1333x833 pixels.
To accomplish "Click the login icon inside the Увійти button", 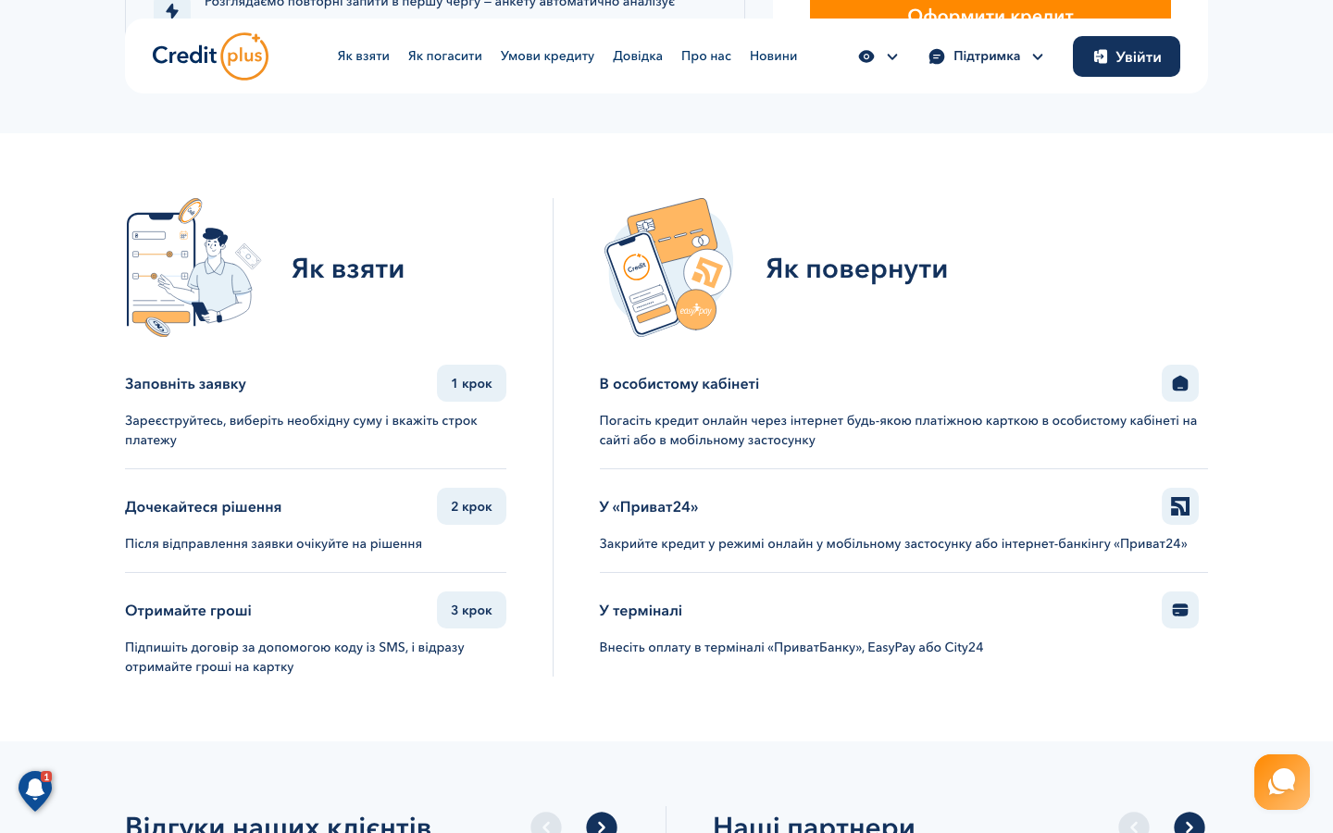I will tap(1100, 56).
